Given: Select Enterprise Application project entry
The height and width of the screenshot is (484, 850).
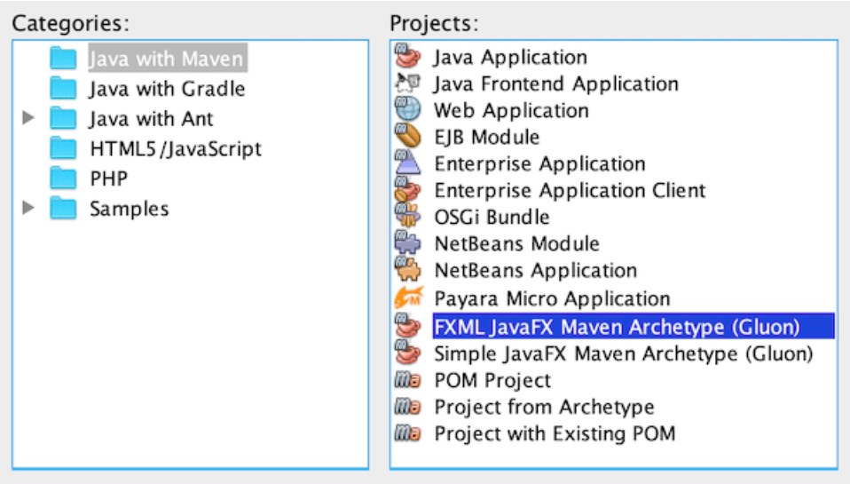Looking at the screenshot, I should coord(540,163).
